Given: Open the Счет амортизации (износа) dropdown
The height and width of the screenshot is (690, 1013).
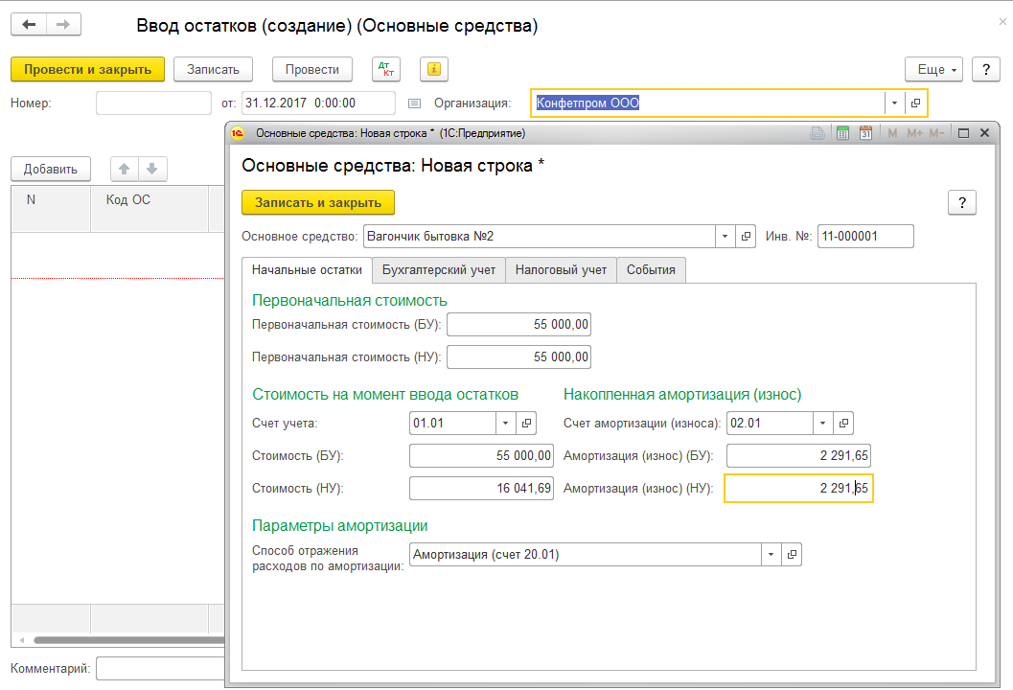Looking at the screenshot, I should pyautogui.click(x=822, y=424).
